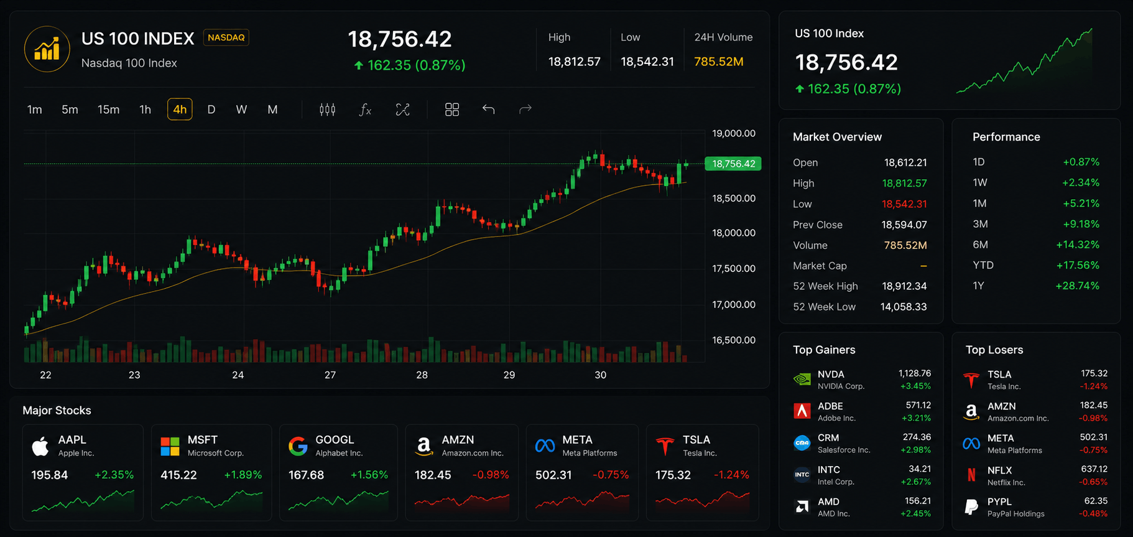This screenshot has width=1133, height=537.
Task: Click the NVIDIA logo in Top Gainers
Action: pyautogui.click(x=802, y=380)
